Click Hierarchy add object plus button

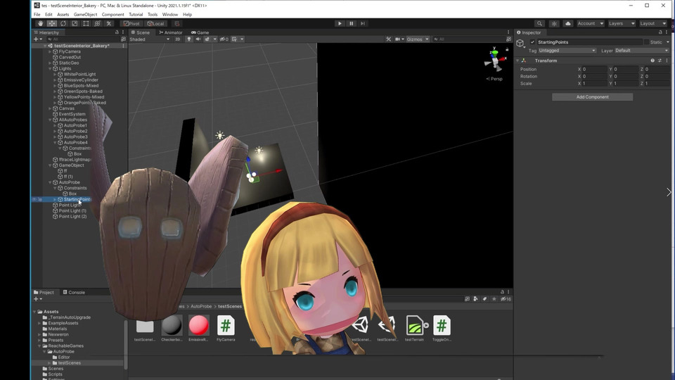[36, 39]
